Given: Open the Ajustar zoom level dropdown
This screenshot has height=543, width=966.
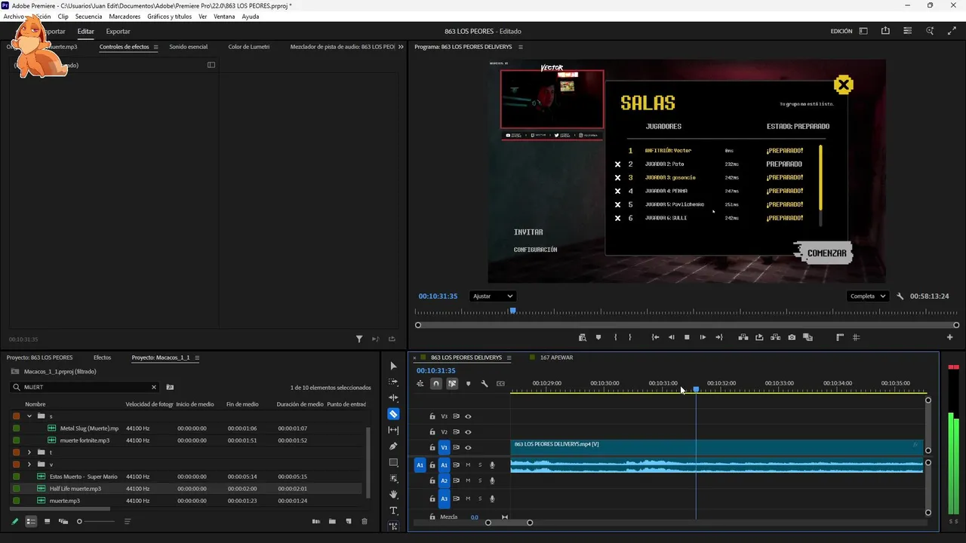Looking at the screenshot, I should (492, 296).
